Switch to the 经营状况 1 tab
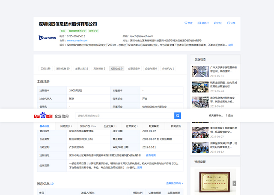The height and width of the screenshot is (195, 274). coord(132,126)
